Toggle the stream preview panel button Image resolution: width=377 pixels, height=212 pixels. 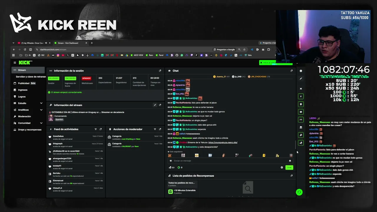pyautogui.click(x=301, y=120)
